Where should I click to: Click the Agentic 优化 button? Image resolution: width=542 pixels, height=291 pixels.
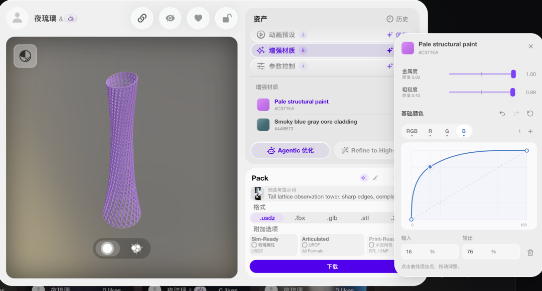coord(291,150)
